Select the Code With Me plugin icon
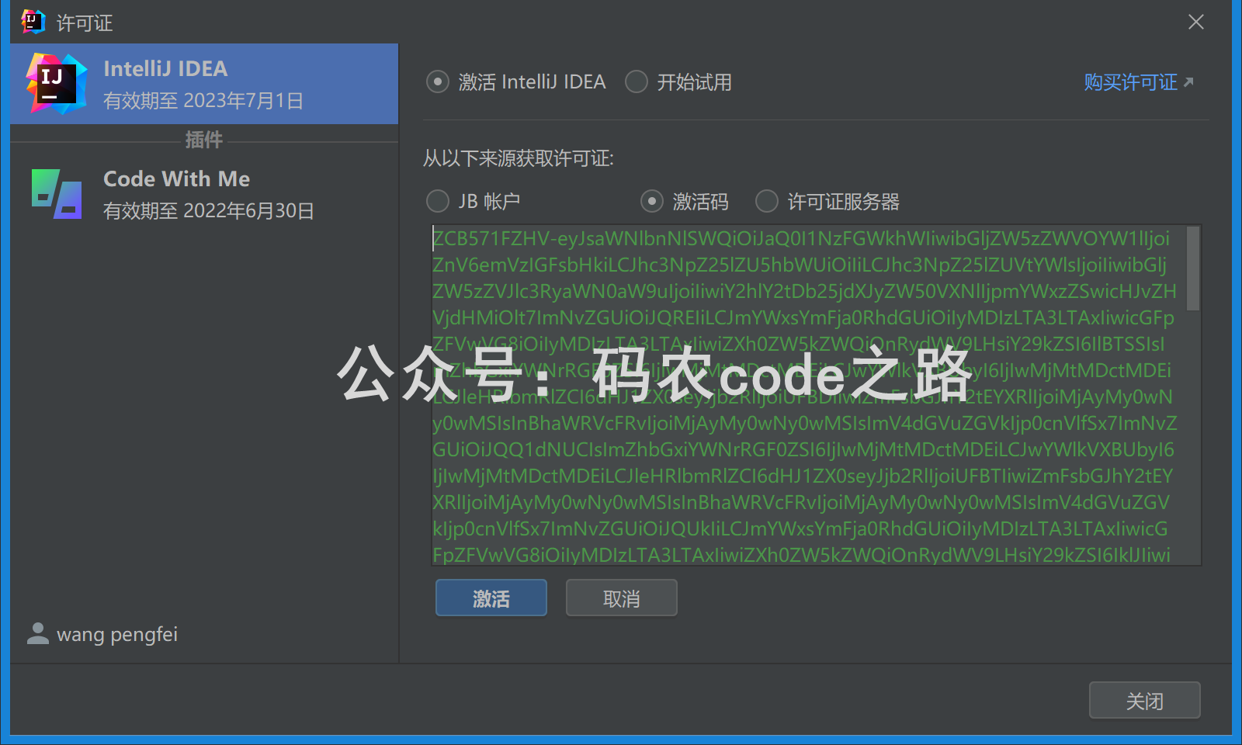 coord(57,194)
